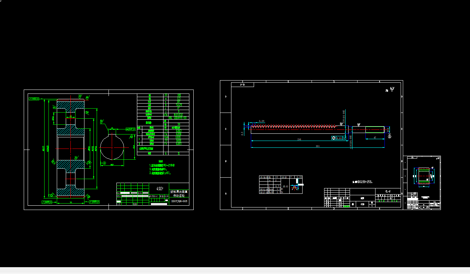Click the CL-2 title block label

(x=388, y=191)
